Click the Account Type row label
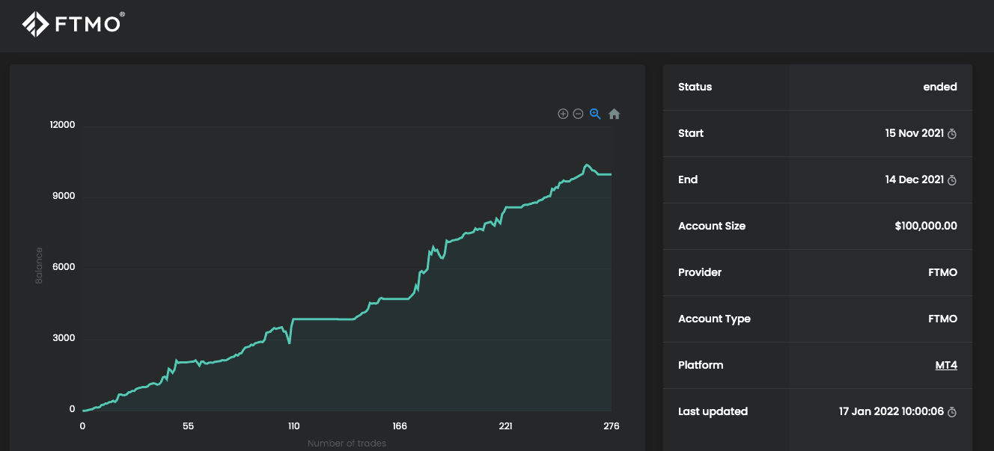Viewport: 994px width, 451px height. (x=714, y=319)
